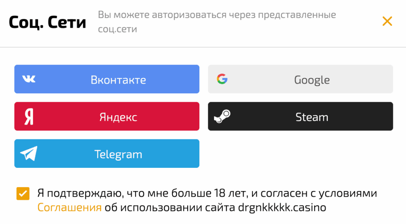Click the Steam logo icon
The height and width of the screenshot is (224, 406).
click(222, 116)
